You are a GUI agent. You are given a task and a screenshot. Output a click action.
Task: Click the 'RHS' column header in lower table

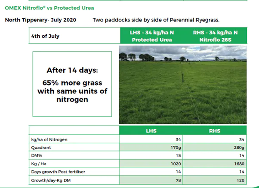(215, 131)
